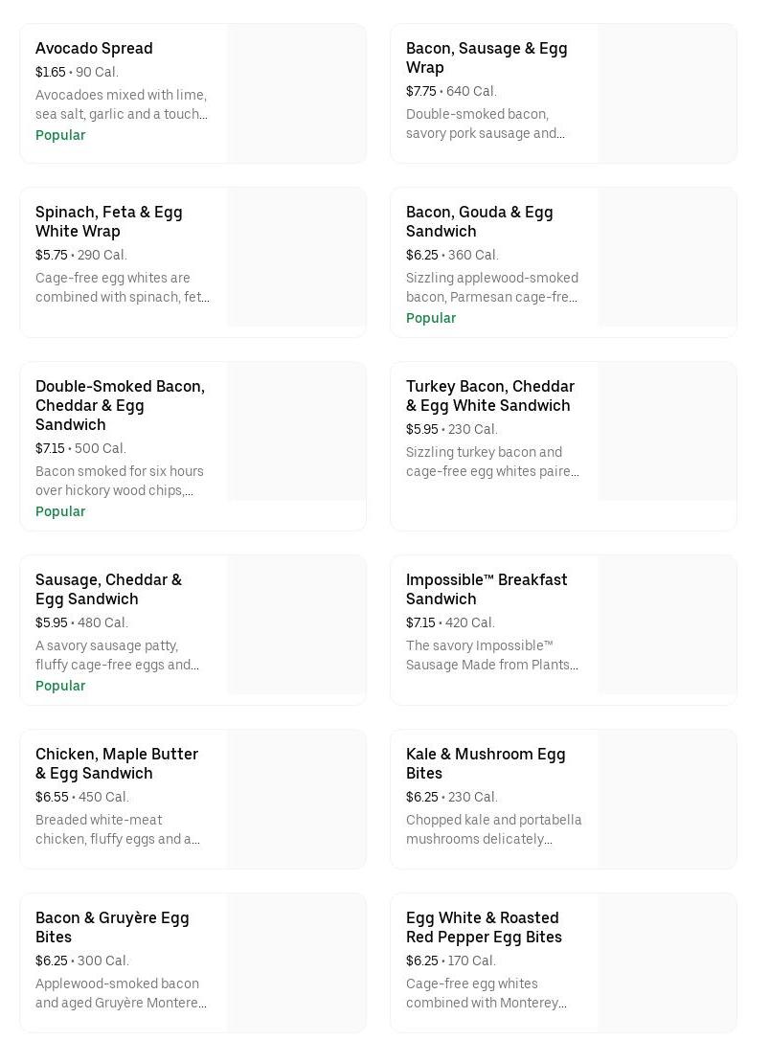Pick the Sausage, Cheddar & Egg Sandwich title
The width and height of the screenshot is (770, 1040).
pos(108,589)
